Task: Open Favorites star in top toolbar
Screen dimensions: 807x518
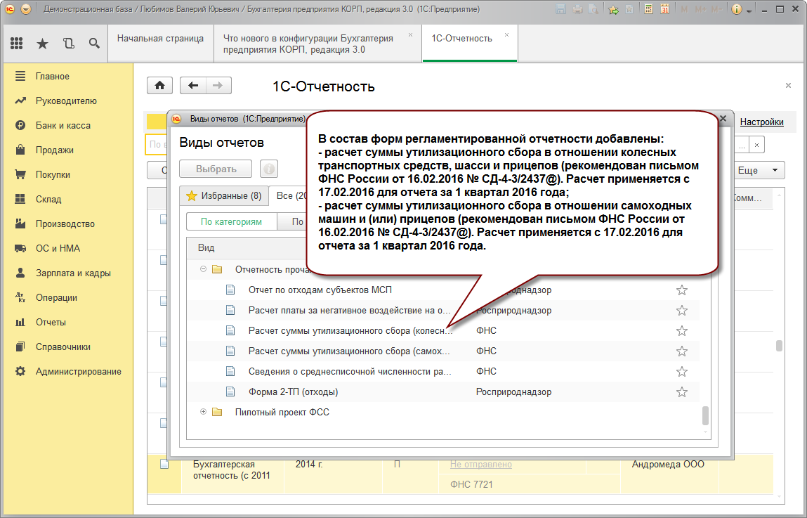Action: click(x=42, y=44)
